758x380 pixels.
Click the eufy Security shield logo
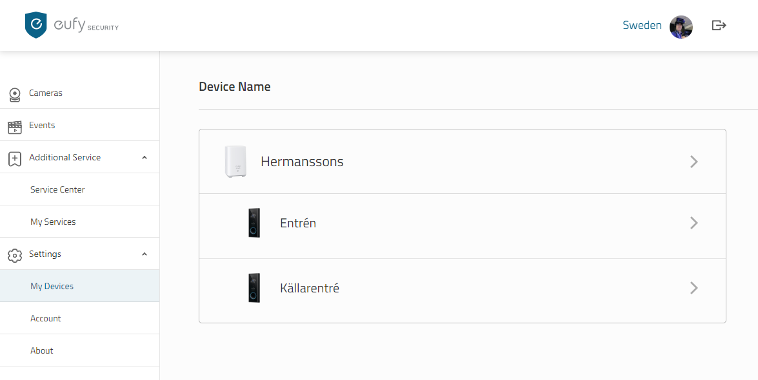(x=37, y=25)
